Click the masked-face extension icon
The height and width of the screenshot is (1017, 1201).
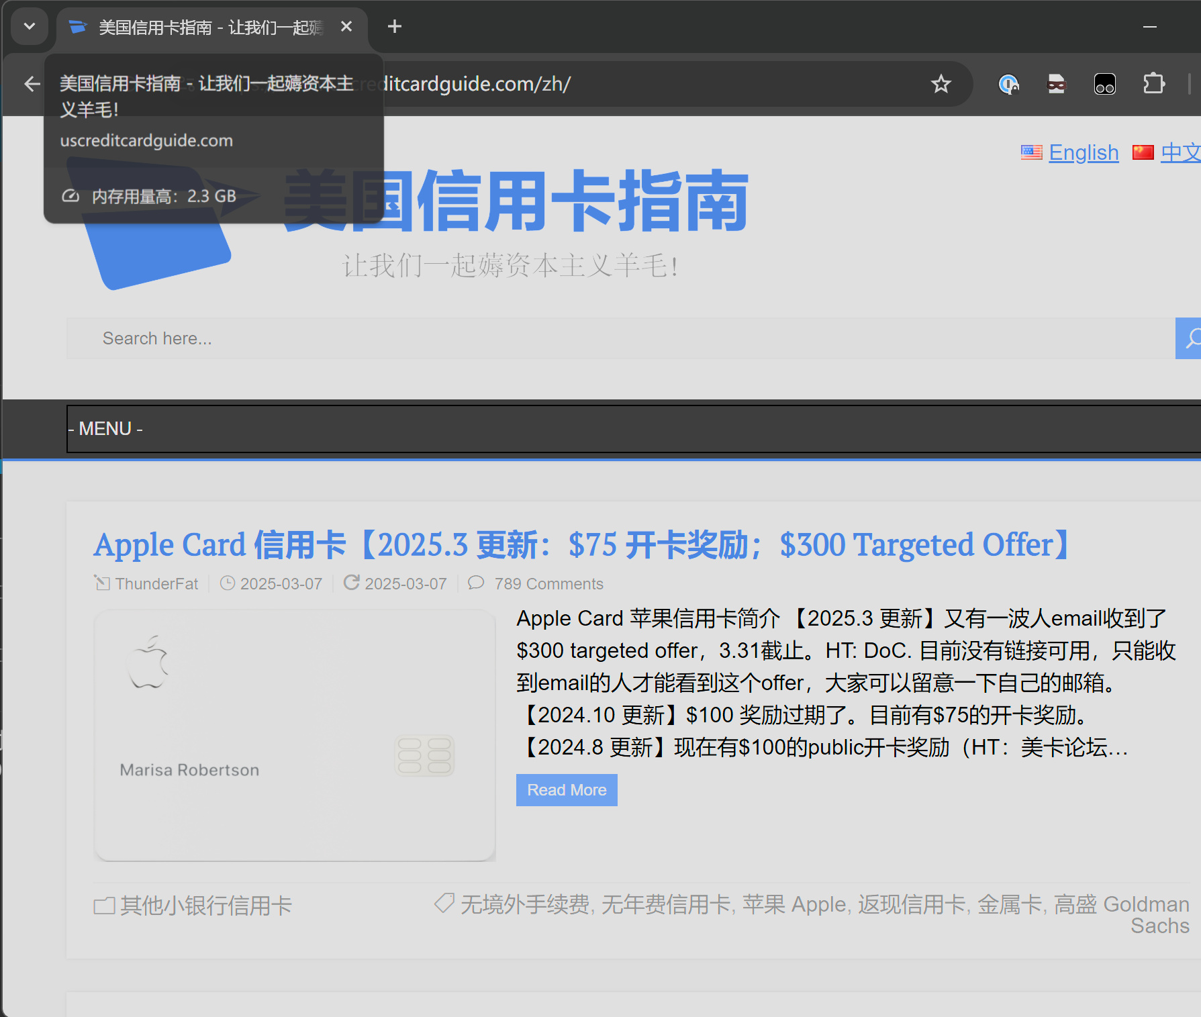1056,84
